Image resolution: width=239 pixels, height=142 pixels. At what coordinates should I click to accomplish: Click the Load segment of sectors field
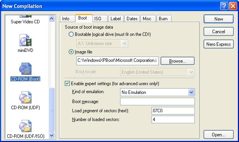point(173,111)
